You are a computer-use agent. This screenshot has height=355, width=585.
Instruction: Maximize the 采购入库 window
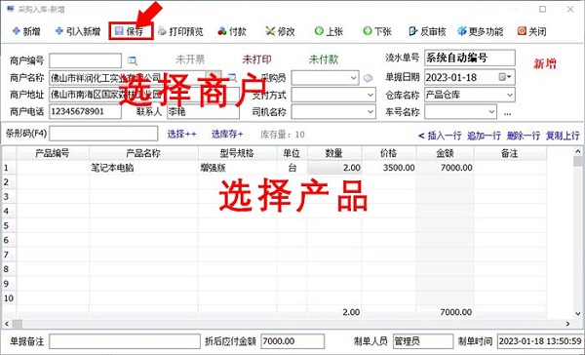[x=542, y=9]
